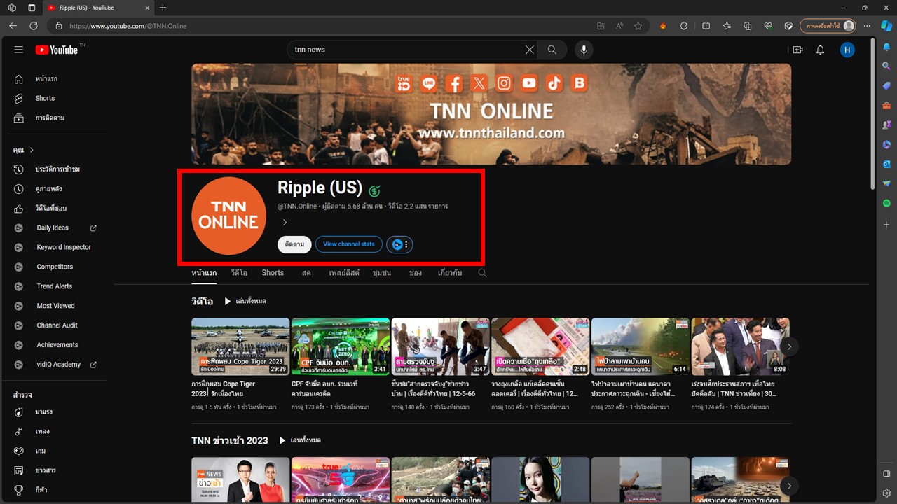Click View channel stats button
897x504 pixels.
coord(349,244)
